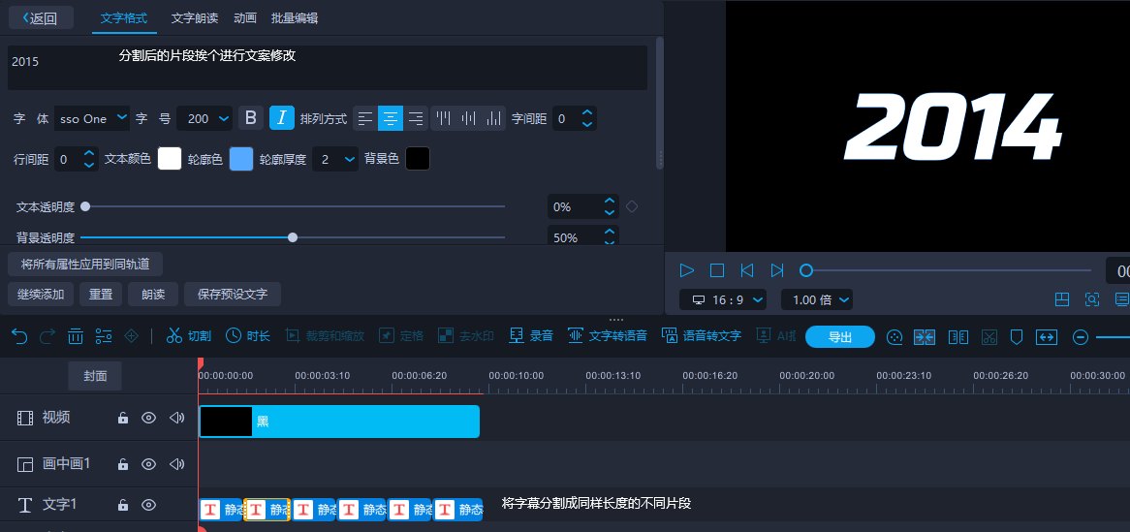Adjust the 文本透明度 0% value stepper
1130x532 pixels.
point(610,207)
